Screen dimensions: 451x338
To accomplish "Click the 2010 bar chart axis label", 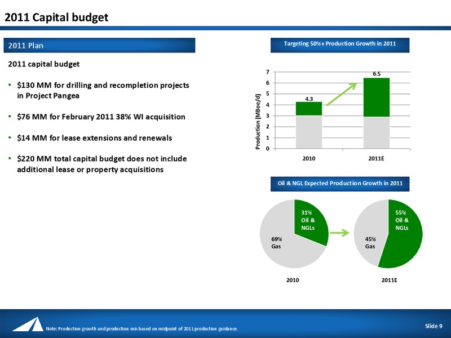I will pyautogui.click(x=309, y=158).
